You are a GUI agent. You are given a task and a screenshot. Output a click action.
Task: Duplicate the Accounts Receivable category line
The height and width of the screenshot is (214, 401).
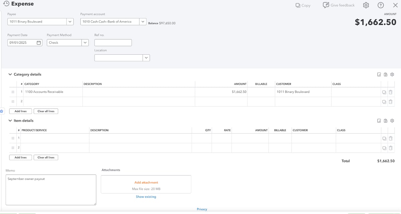pos(384,92)
